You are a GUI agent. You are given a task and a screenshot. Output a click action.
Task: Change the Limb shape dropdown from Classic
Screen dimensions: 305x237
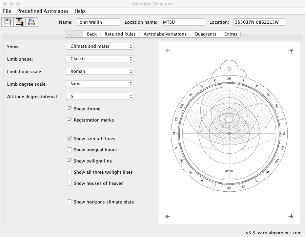[x=100, y=59]
